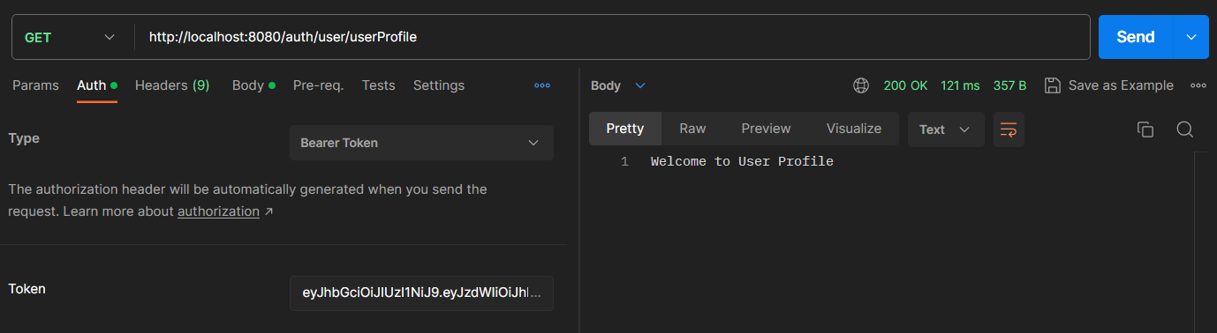1217x333 pixels.
Task: Switch to the Params tab
Action: click(35, 85)
